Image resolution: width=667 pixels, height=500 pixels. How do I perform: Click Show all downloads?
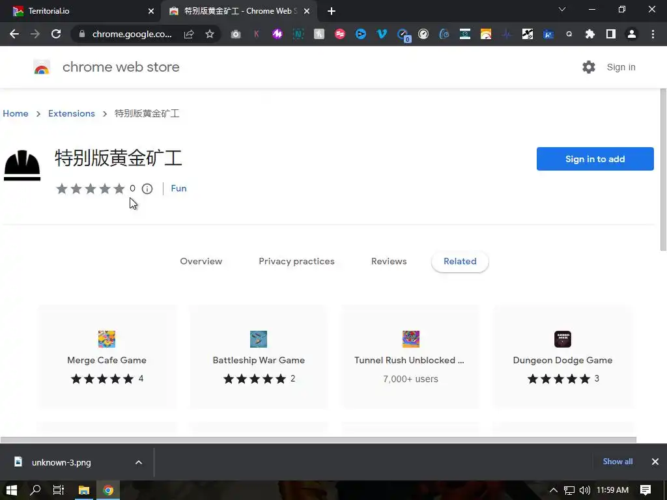coord(617,462)
